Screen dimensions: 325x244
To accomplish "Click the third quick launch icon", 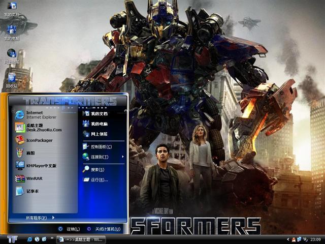I will [44, 239].
